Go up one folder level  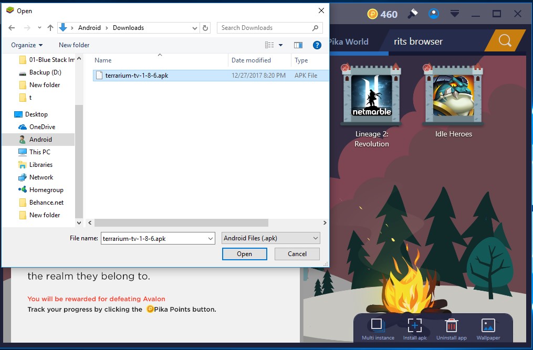click(50, 28)
